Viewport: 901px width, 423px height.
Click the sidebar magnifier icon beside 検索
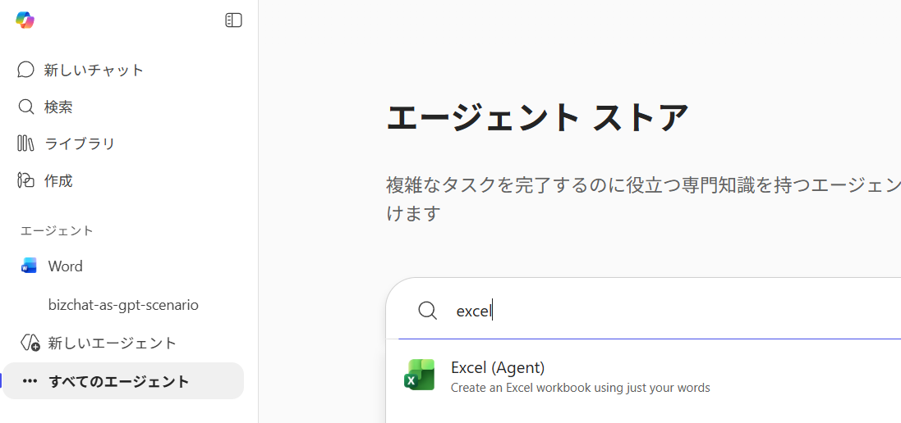click(x=25, y=107)
